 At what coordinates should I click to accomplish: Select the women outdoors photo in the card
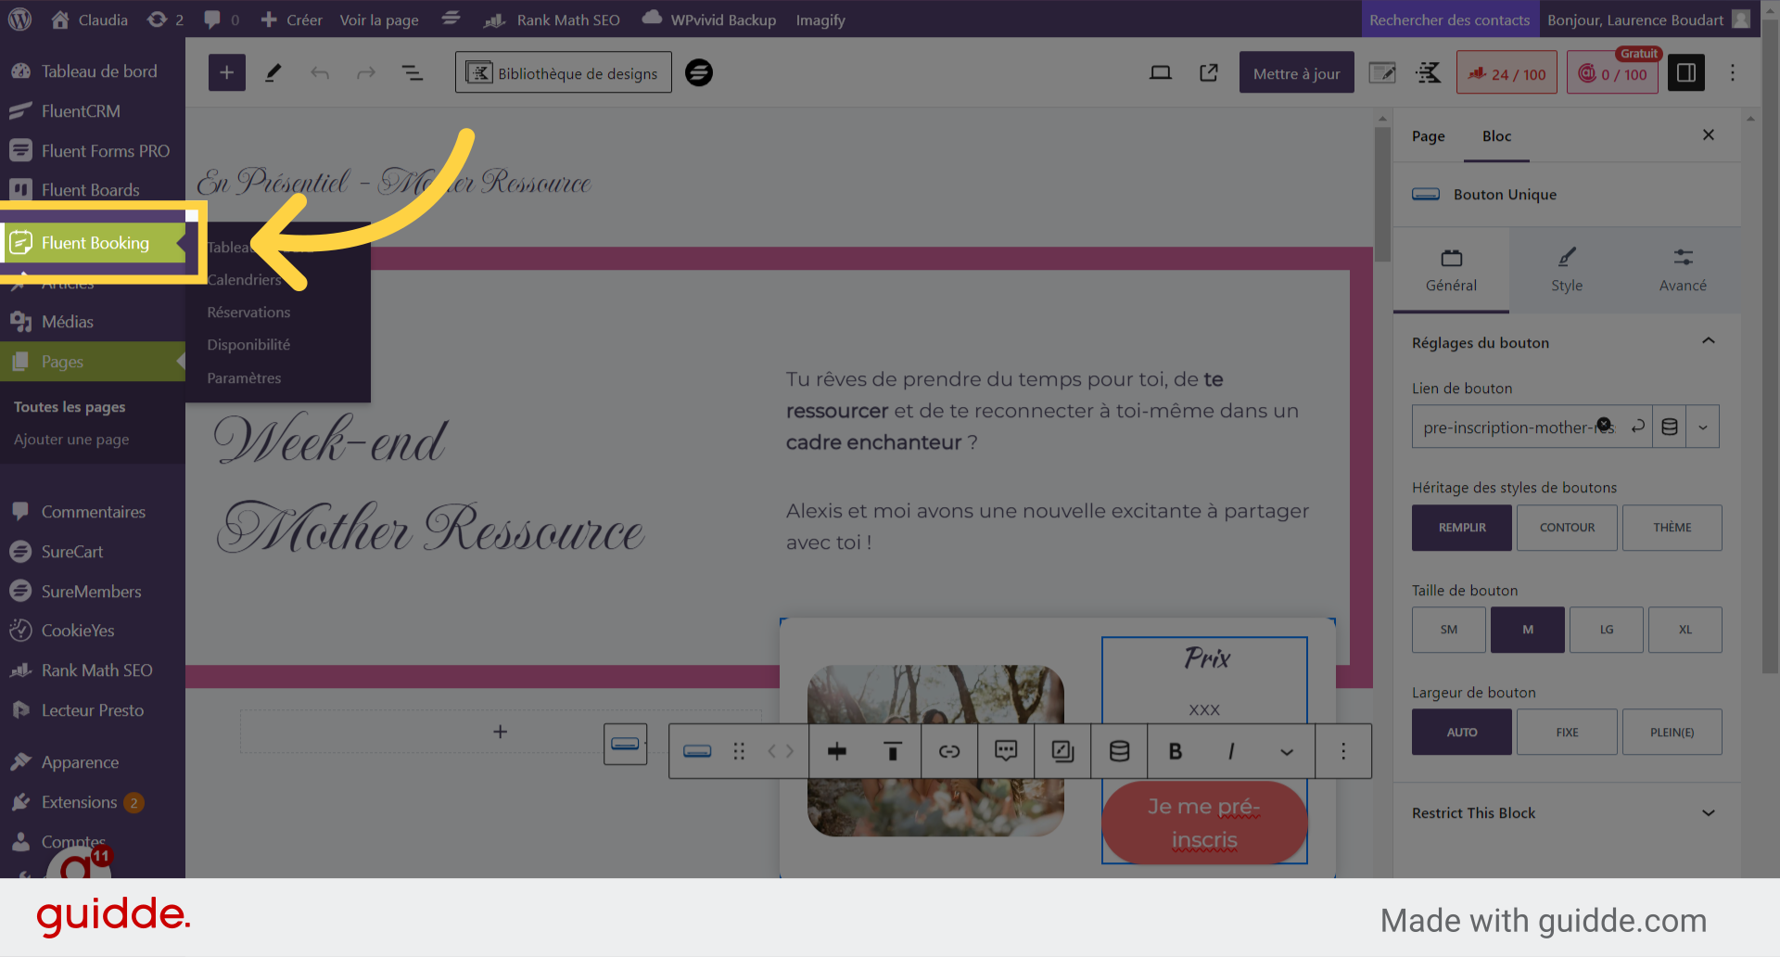[x=935, y=750]
